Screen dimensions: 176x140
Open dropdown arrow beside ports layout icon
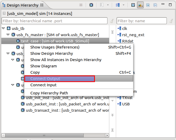pos(124,5)
